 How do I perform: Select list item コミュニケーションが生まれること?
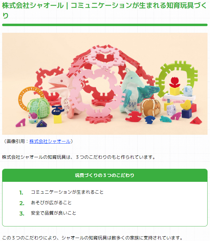[67, 192]
